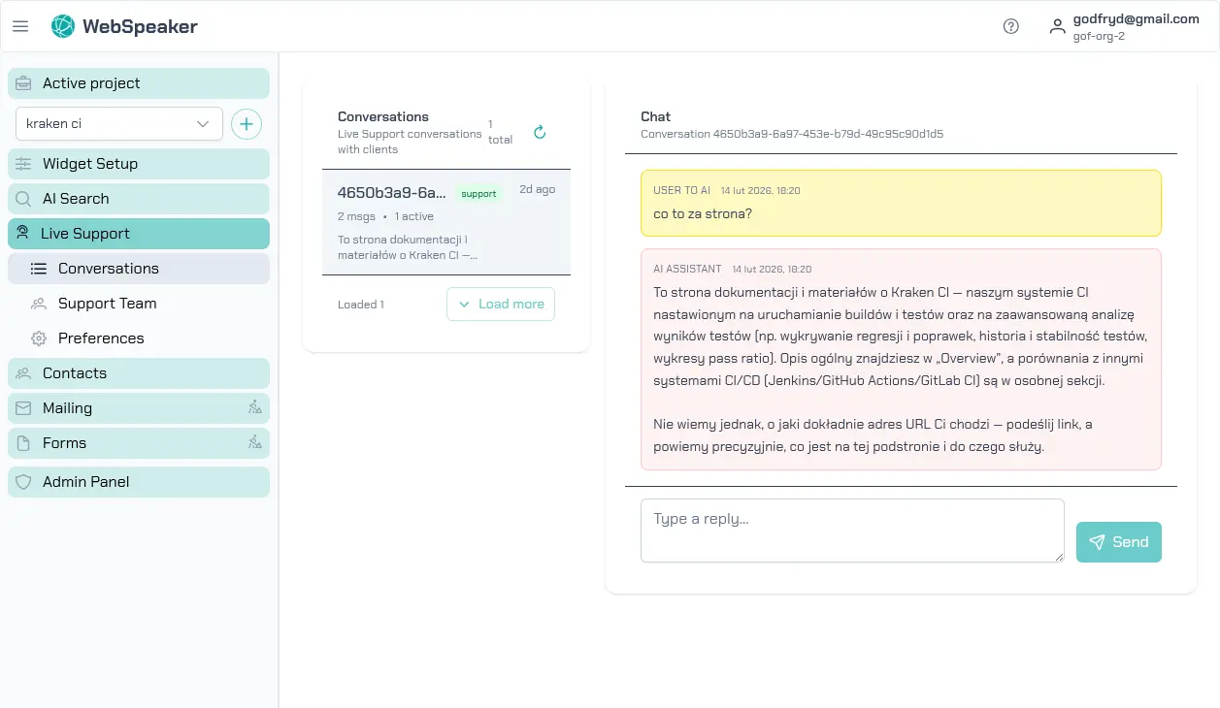Focus the Type a reply text box
The height and width of the screenshot is (708, 1220).
click(x=851, y=531)
